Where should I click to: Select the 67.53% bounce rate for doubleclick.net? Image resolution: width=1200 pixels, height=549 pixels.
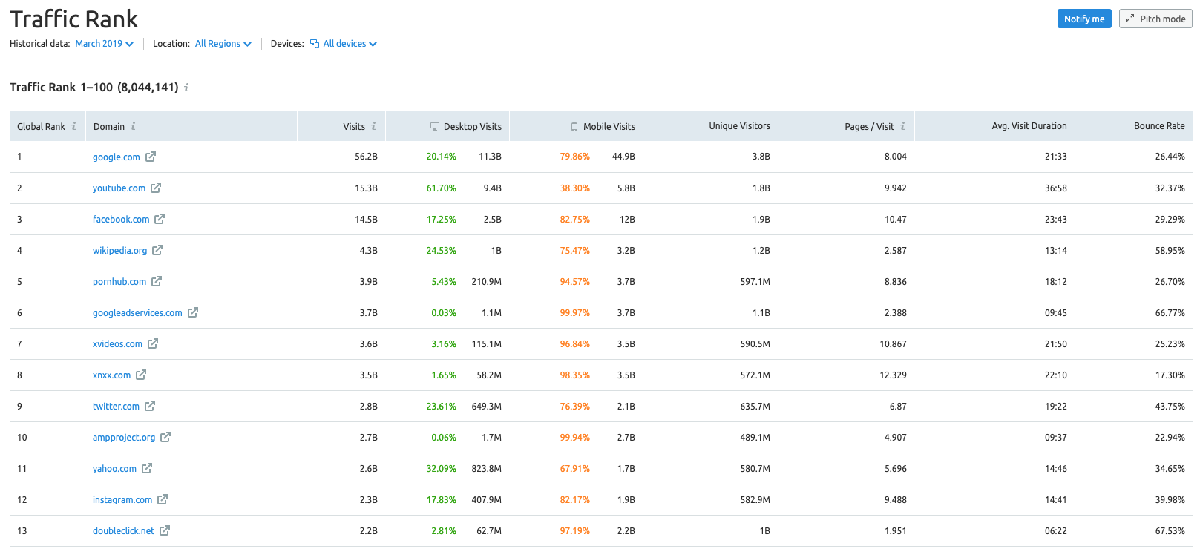[1170, 530]
